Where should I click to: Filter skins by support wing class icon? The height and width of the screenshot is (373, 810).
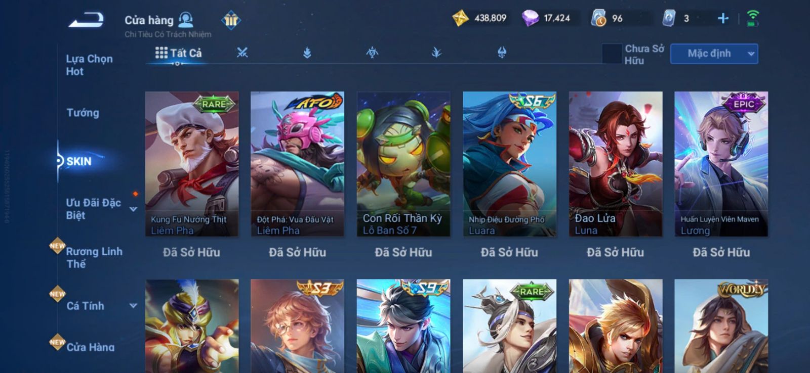tap(436, 53)
